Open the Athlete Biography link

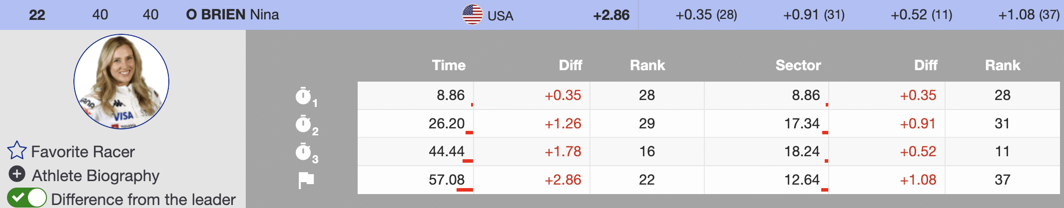click(95, 176)
